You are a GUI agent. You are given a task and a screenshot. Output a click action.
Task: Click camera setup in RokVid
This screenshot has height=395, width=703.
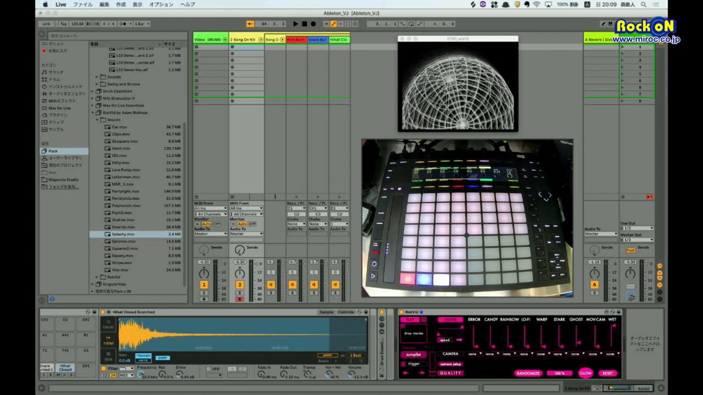pyautogui.click(x=450, y=364)
